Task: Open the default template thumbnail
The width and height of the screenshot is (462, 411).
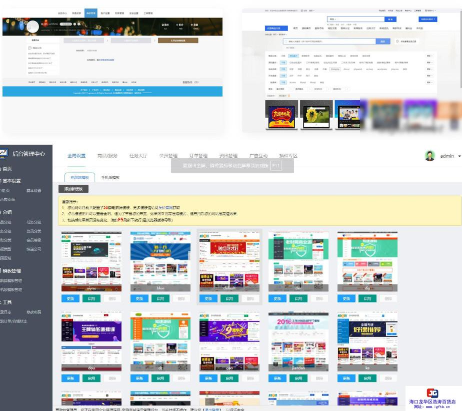Action: (229, 260)
